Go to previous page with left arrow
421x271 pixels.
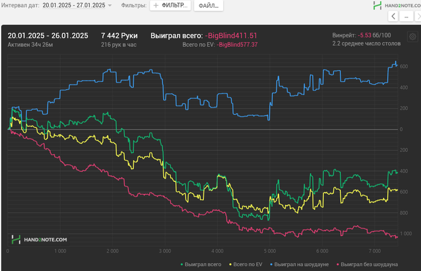(393, 17)
